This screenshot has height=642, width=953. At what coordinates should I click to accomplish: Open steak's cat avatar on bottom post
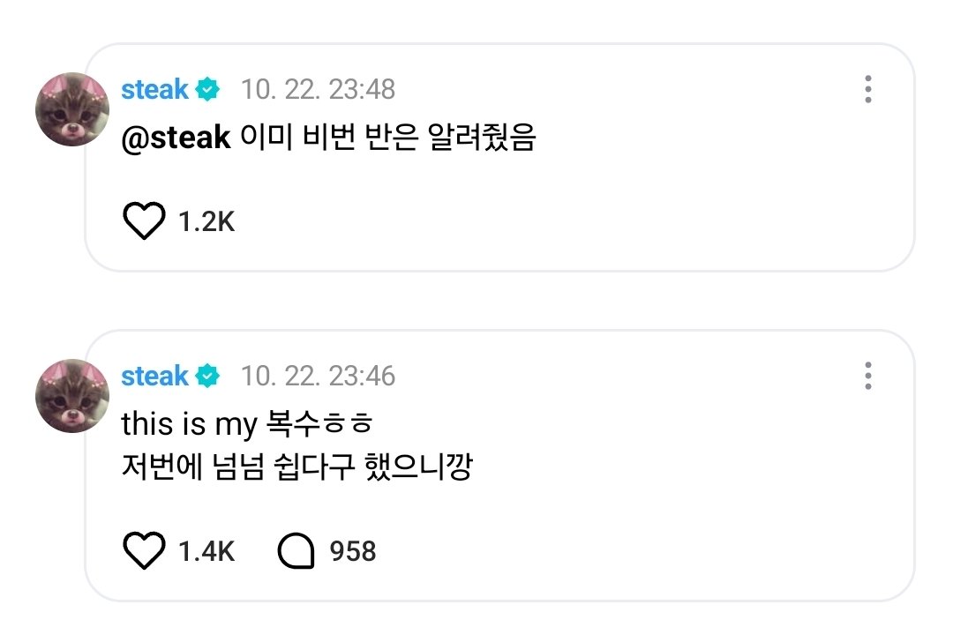(x=72, y=396)
